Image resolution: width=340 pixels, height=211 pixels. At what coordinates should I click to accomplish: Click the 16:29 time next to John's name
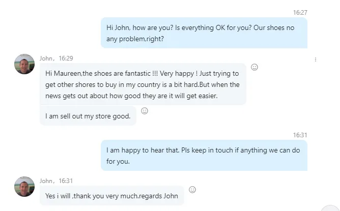tap(66, 58)
